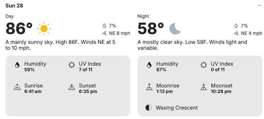Click the nighttime humidity droplet icon
Image resolution: width=264 pixels, height=119 pixels.
coord(149,65)
